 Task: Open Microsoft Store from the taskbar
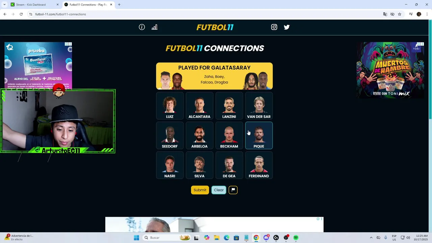tap(236, 238)
